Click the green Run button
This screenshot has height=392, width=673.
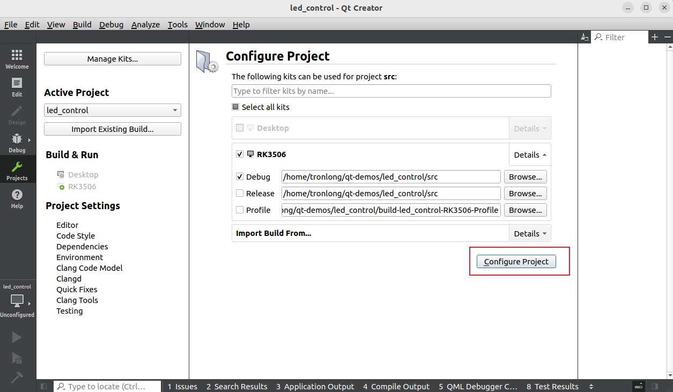[17, 337]
